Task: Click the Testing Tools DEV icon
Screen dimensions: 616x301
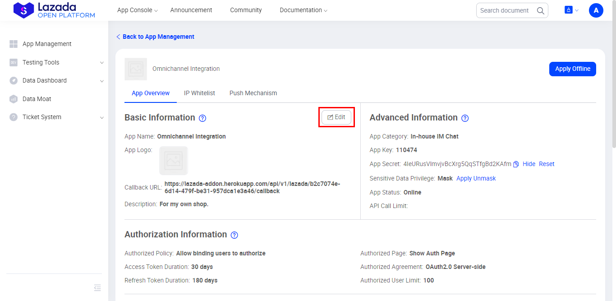Action: [14, 62]
